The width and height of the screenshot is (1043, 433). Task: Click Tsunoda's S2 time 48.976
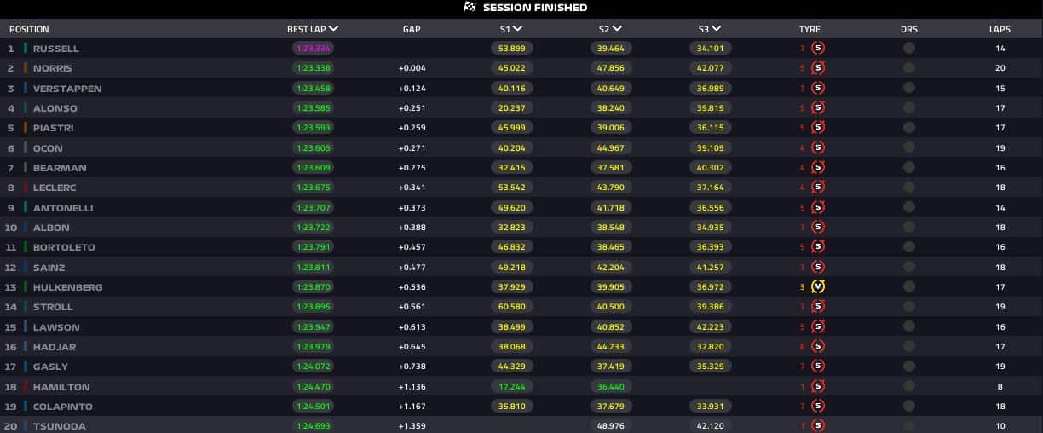[610, 426]
